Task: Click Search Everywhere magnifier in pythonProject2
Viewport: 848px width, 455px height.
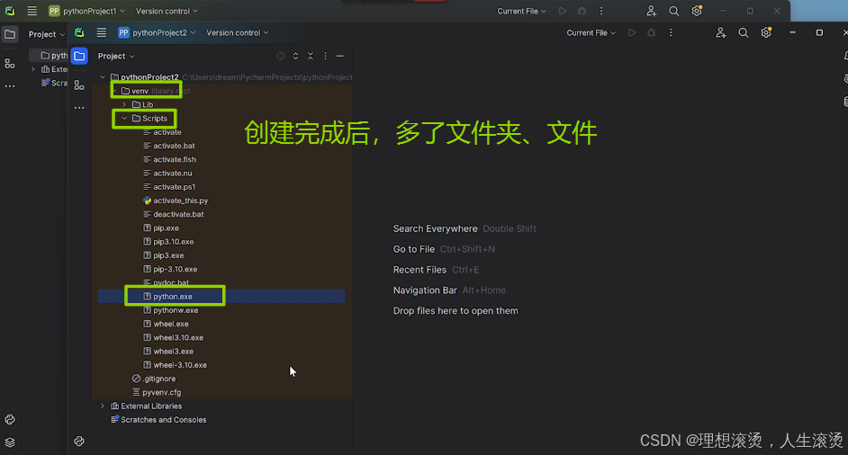Action: point(744,33)
